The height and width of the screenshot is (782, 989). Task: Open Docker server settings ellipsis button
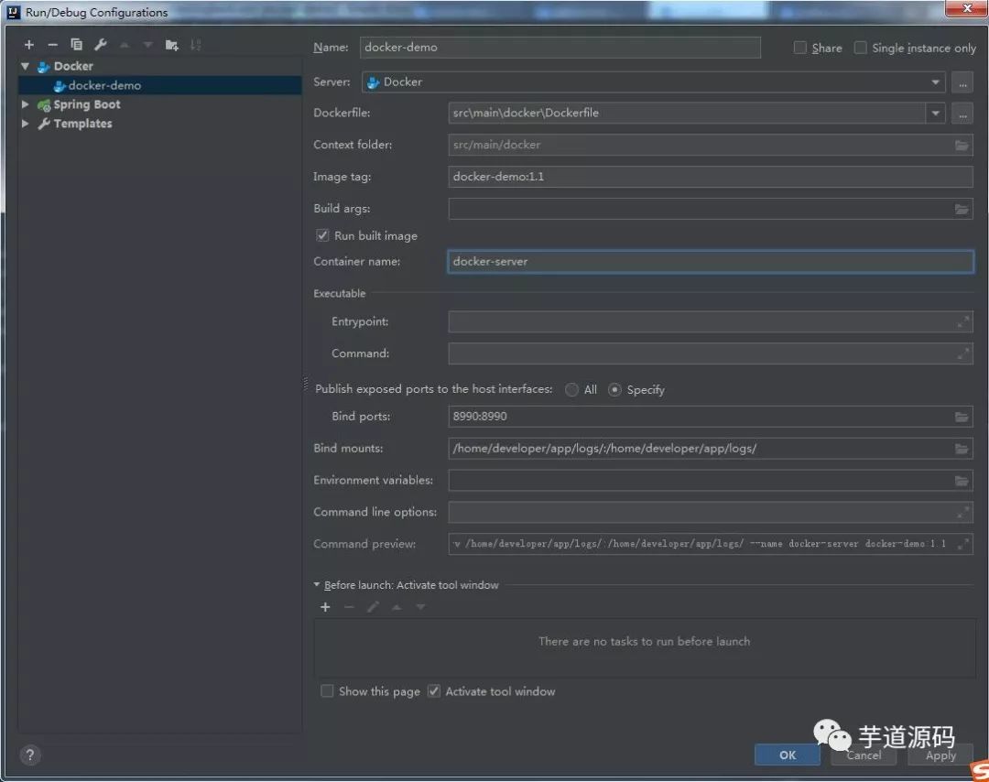[962, 82]
